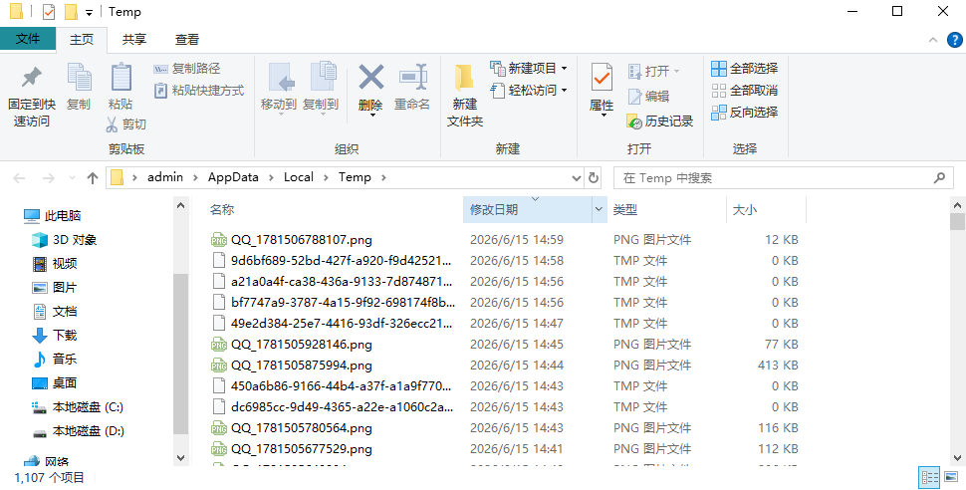Click the 粘贴 clipboard icon
The image size is (966, 490).
tap(121, 78)
